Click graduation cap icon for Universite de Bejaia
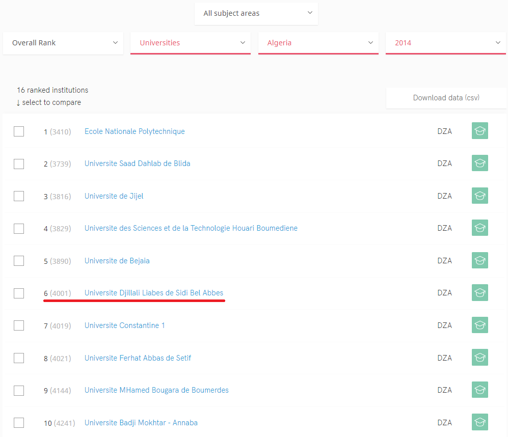The width and height of the screenshot is (508, 437). click(x=480, y=260)
